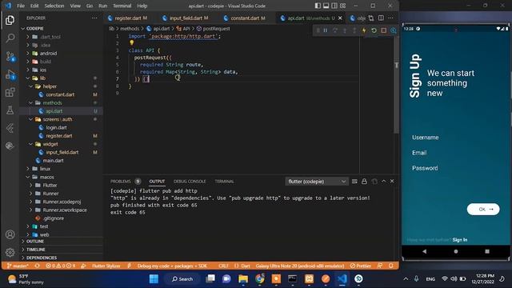Click the Windows Start button
Screen dimensions: 512x288
pos(154,279)
